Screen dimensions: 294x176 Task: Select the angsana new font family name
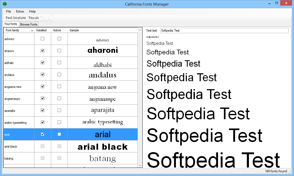(13, 87)
